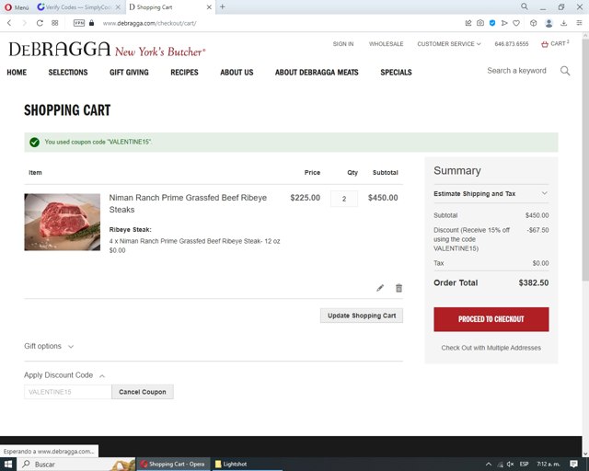Click the DeBragga logo
This screenshot has width=589, height=471.
point(107,49)
